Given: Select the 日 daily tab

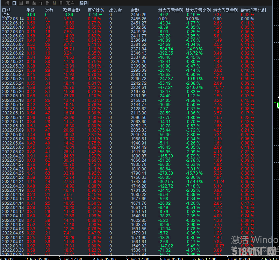Looking at the screenshot, I should [14, 3].
